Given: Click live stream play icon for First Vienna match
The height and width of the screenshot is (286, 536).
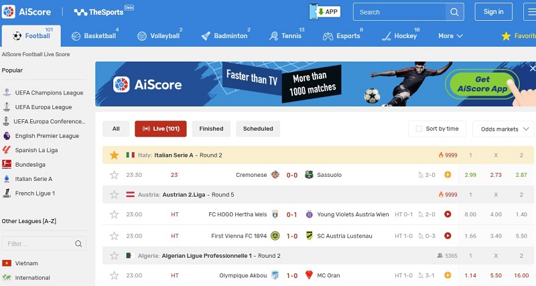Looking at the screenshot, I should 448,236.
